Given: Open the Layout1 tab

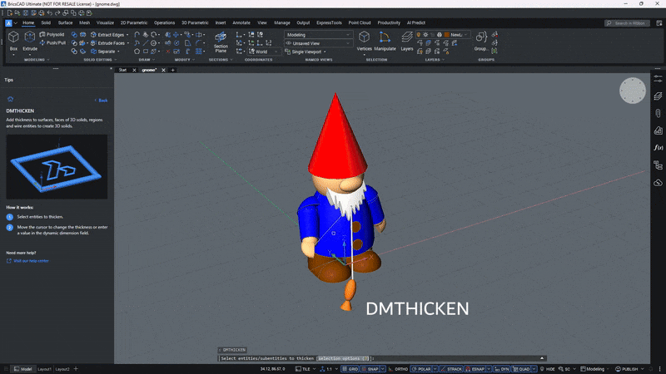Looking at the screenshot, I should point(44,368).
